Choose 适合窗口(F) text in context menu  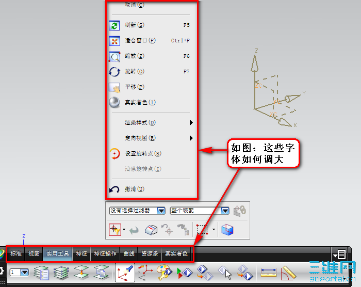click(140, 41)
